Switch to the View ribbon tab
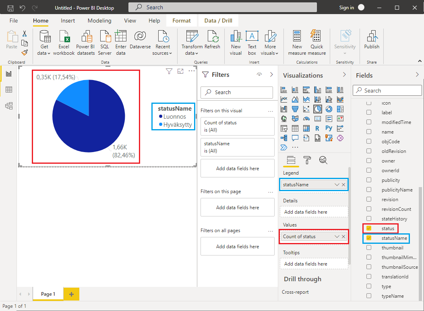This screenshot has width=424, height=311. pyautogui.click(x=130, y=21)
